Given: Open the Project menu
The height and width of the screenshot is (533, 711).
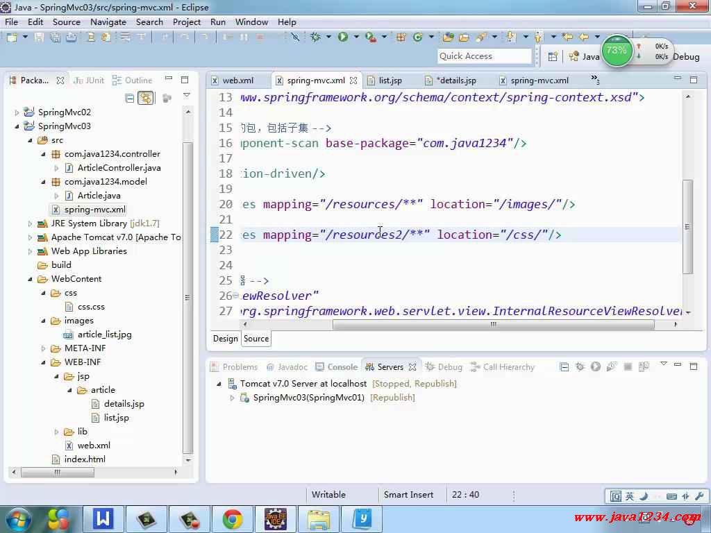Looking at the screenshot, I should point(186,22).
